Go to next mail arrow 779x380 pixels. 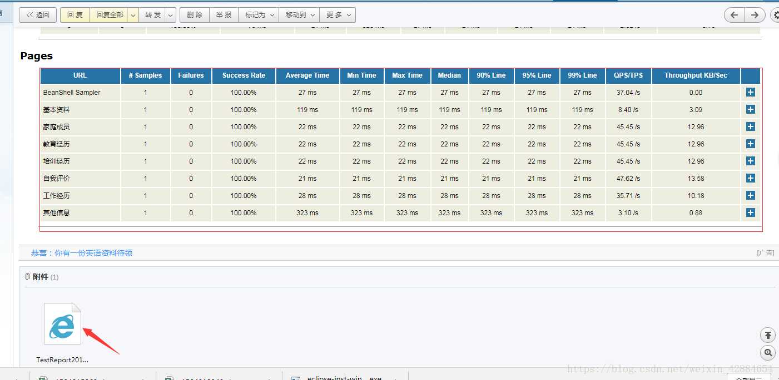[x=755, y=15]
